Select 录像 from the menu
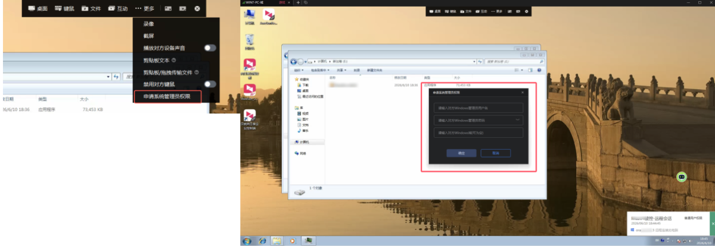Screen dimensions: 715x246 148,24
